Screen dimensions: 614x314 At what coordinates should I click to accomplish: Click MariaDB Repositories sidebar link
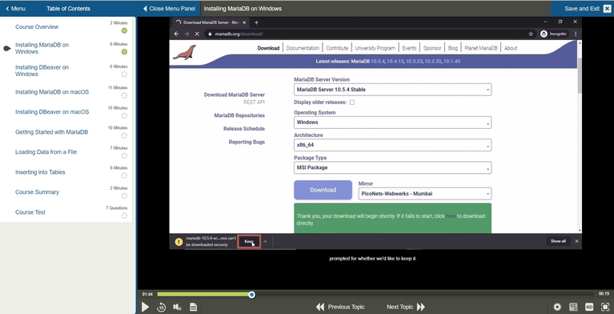point(239,115)
